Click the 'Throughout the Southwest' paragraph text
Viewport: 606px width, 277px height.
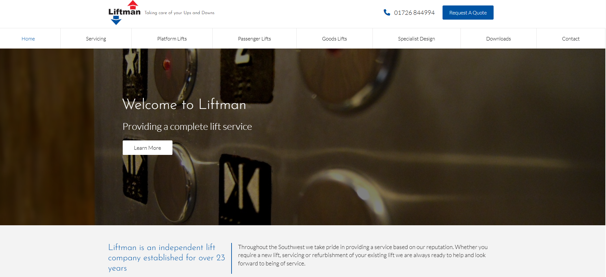(363, 255)
